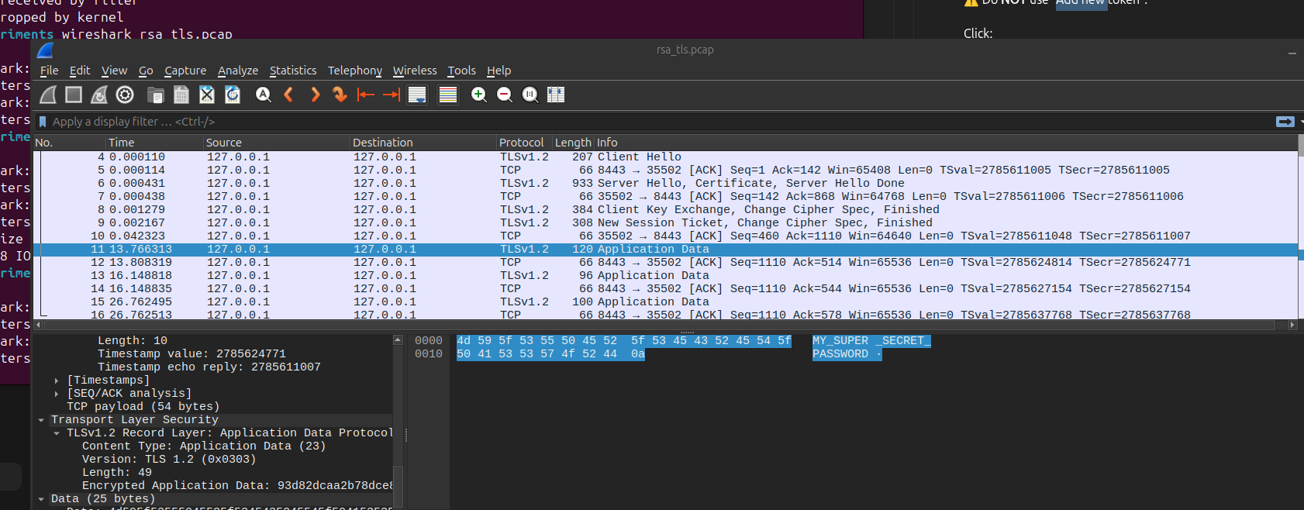Expand the [SEQ/ACK analysis] node
The height and width of the screenshot is (510, 1304).
[x=57, y=394]
